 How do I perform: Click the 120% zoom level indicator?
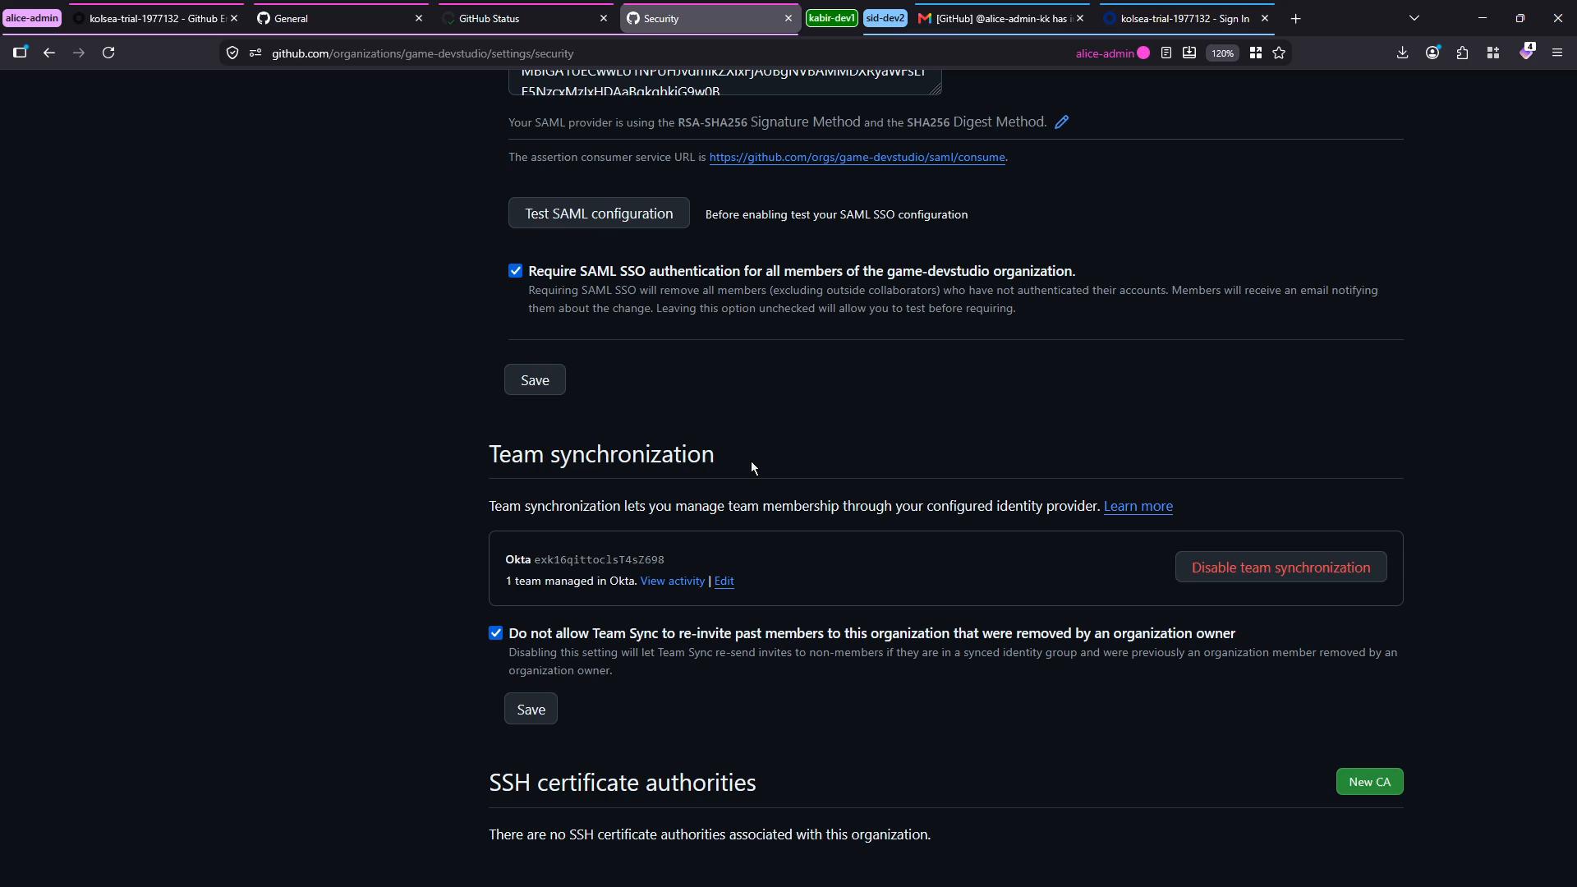(1222, 53)
